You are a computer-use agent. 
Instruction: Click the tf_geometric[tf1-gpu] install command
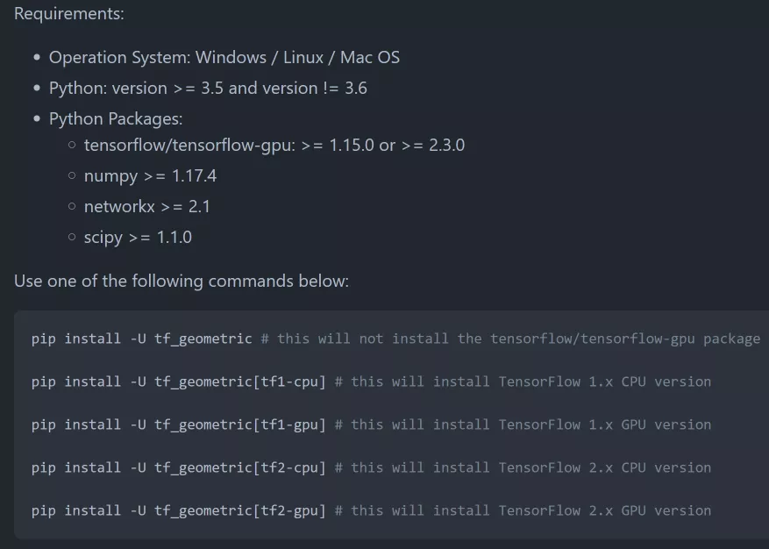coord(178,424)
